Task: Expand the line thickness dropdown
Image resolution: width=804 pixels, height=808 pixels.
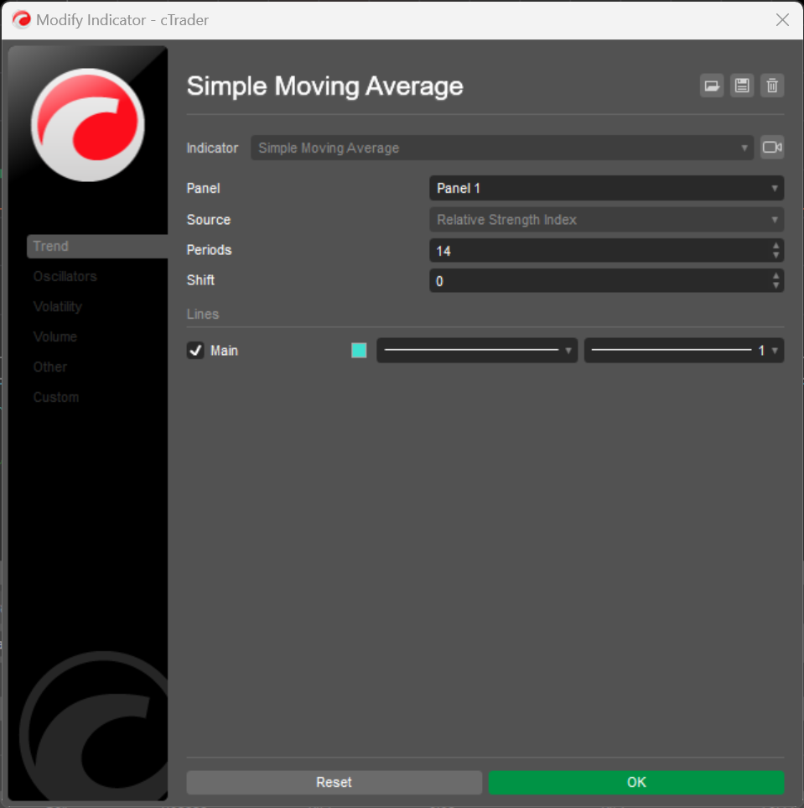Action: (x=683, y=351)
